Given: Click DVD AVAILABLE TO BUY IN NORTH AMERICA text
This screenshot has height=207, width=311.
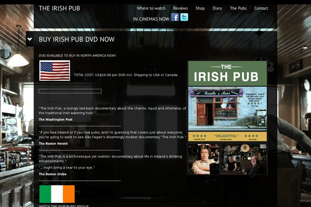Looking at the screenshot, I should tap(77, 56).
